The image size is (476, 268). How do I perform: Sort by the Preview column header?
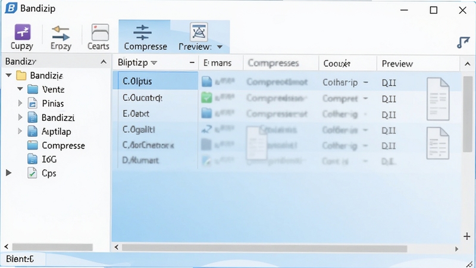pos(397,64)
